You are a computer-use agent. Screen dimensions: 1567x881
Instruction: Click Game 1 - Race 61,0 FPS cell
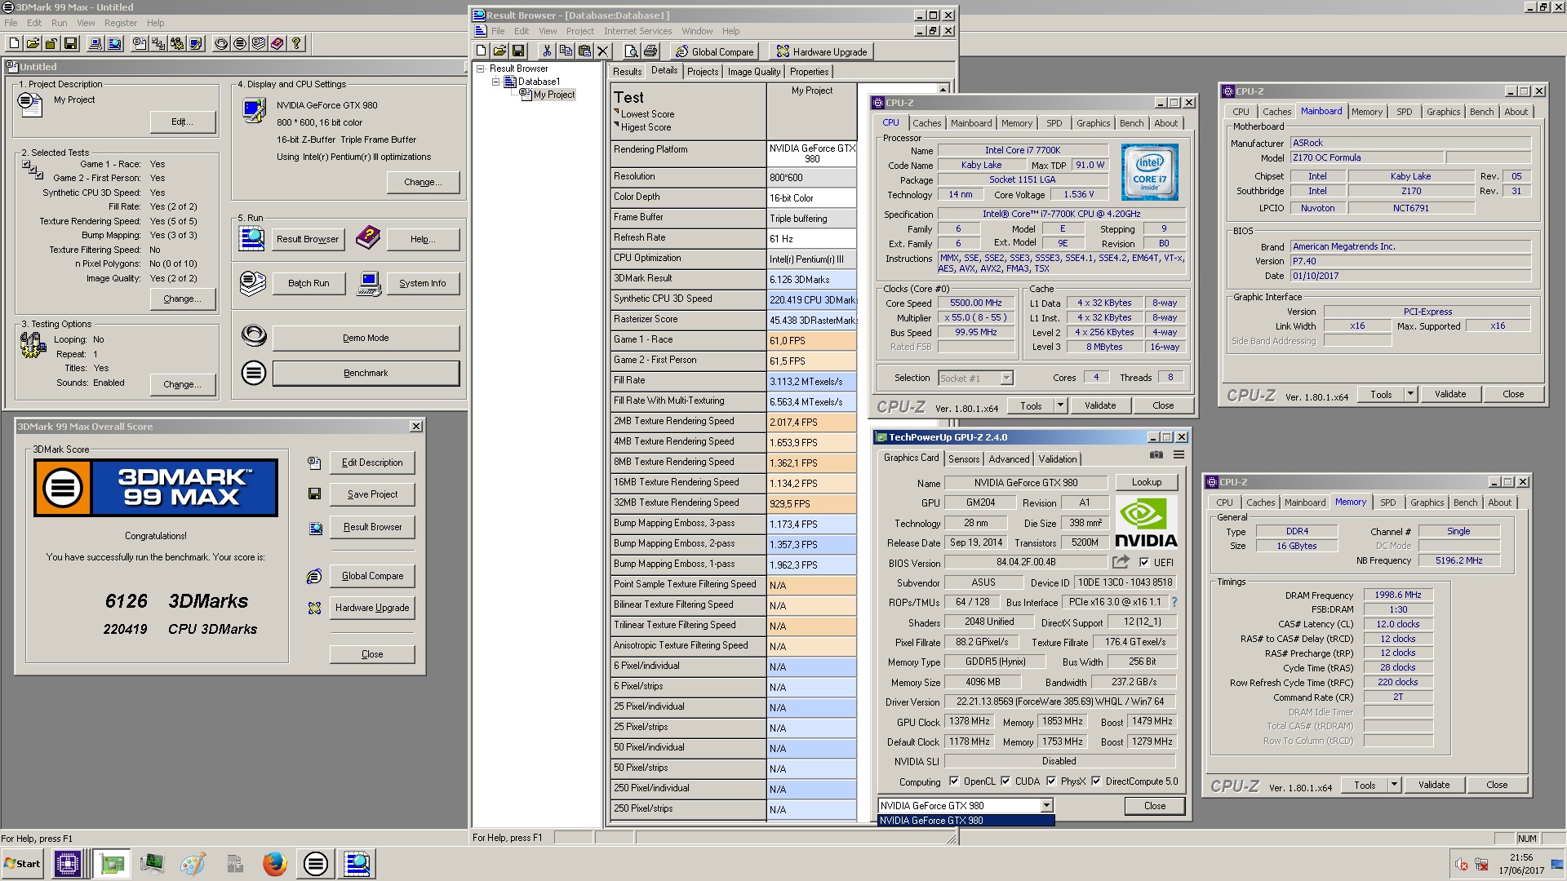pos(811,340)
